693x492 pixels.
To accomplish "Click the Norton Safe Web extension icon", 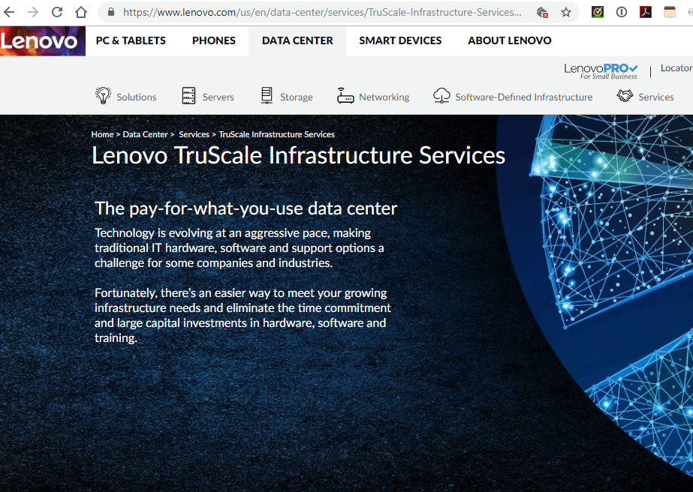I will point(597,12).
